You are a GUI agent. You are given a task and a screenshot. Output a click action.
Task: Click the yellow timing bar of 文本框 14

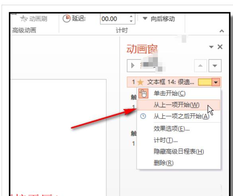click(x=205, y=82)
